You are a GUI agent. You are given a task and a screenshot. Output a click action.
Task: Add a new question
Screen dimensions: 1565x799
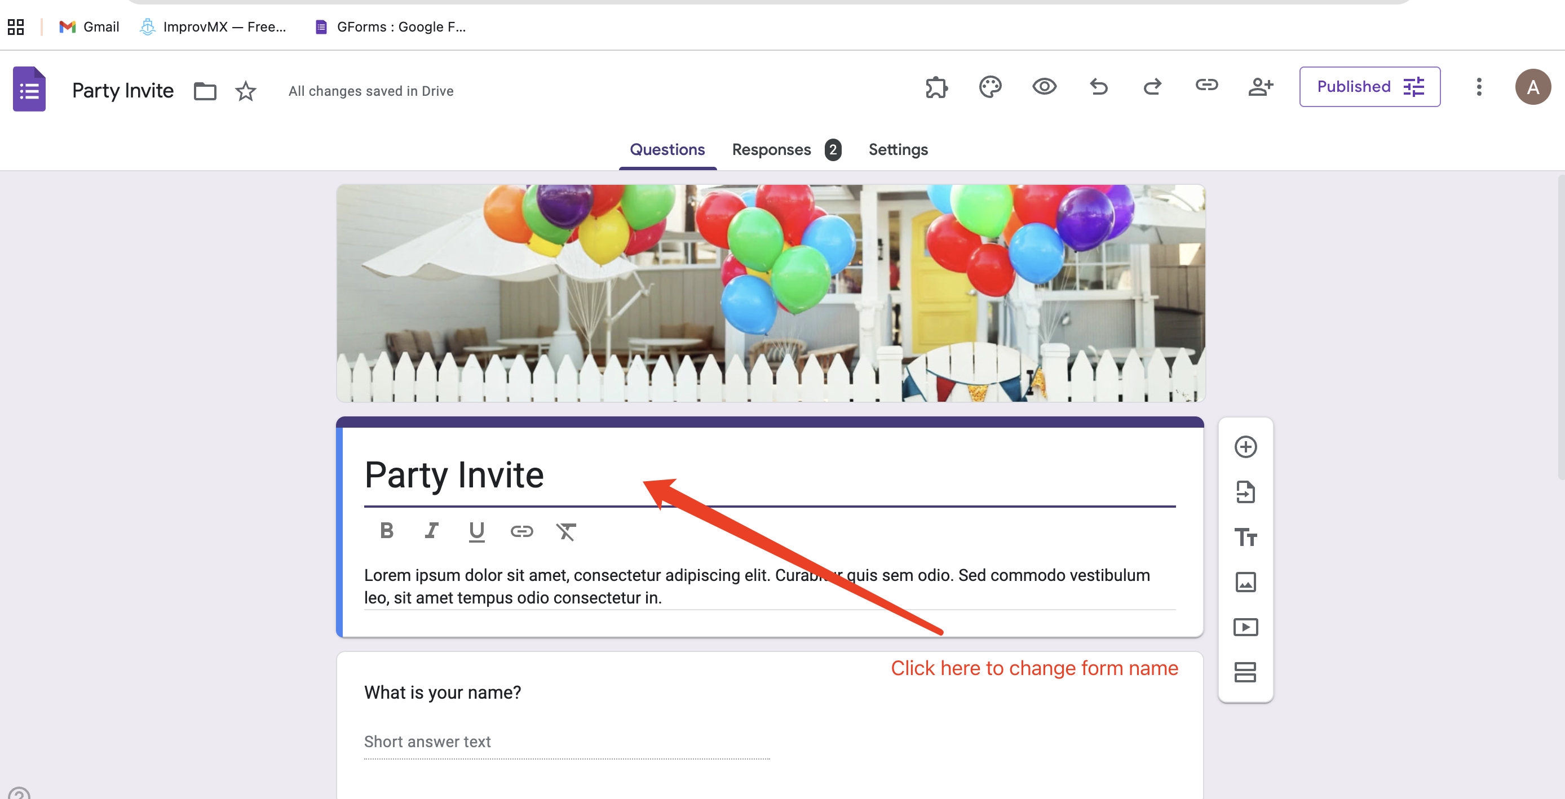click(1245, 446)
